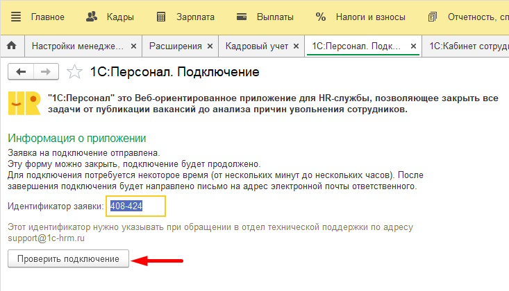Close the 1С:Персонал. Подк... tab
The image size is (509, 291).
pos(413,46)
